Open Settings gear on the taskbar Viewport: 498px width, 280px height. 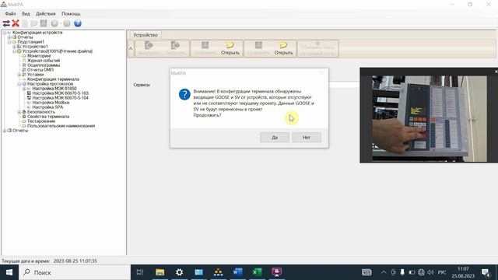pos(180,272)
